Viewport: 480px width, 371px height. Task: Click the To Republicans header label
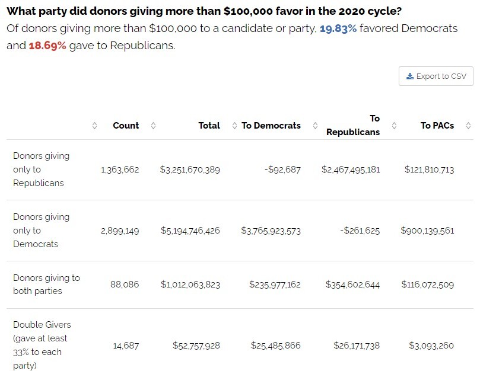[x=353, y=125]
